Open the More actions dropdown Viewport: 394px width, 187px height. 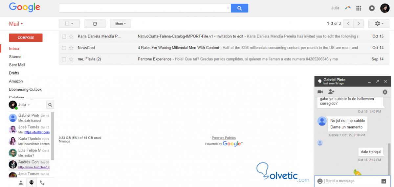(120, 24)
